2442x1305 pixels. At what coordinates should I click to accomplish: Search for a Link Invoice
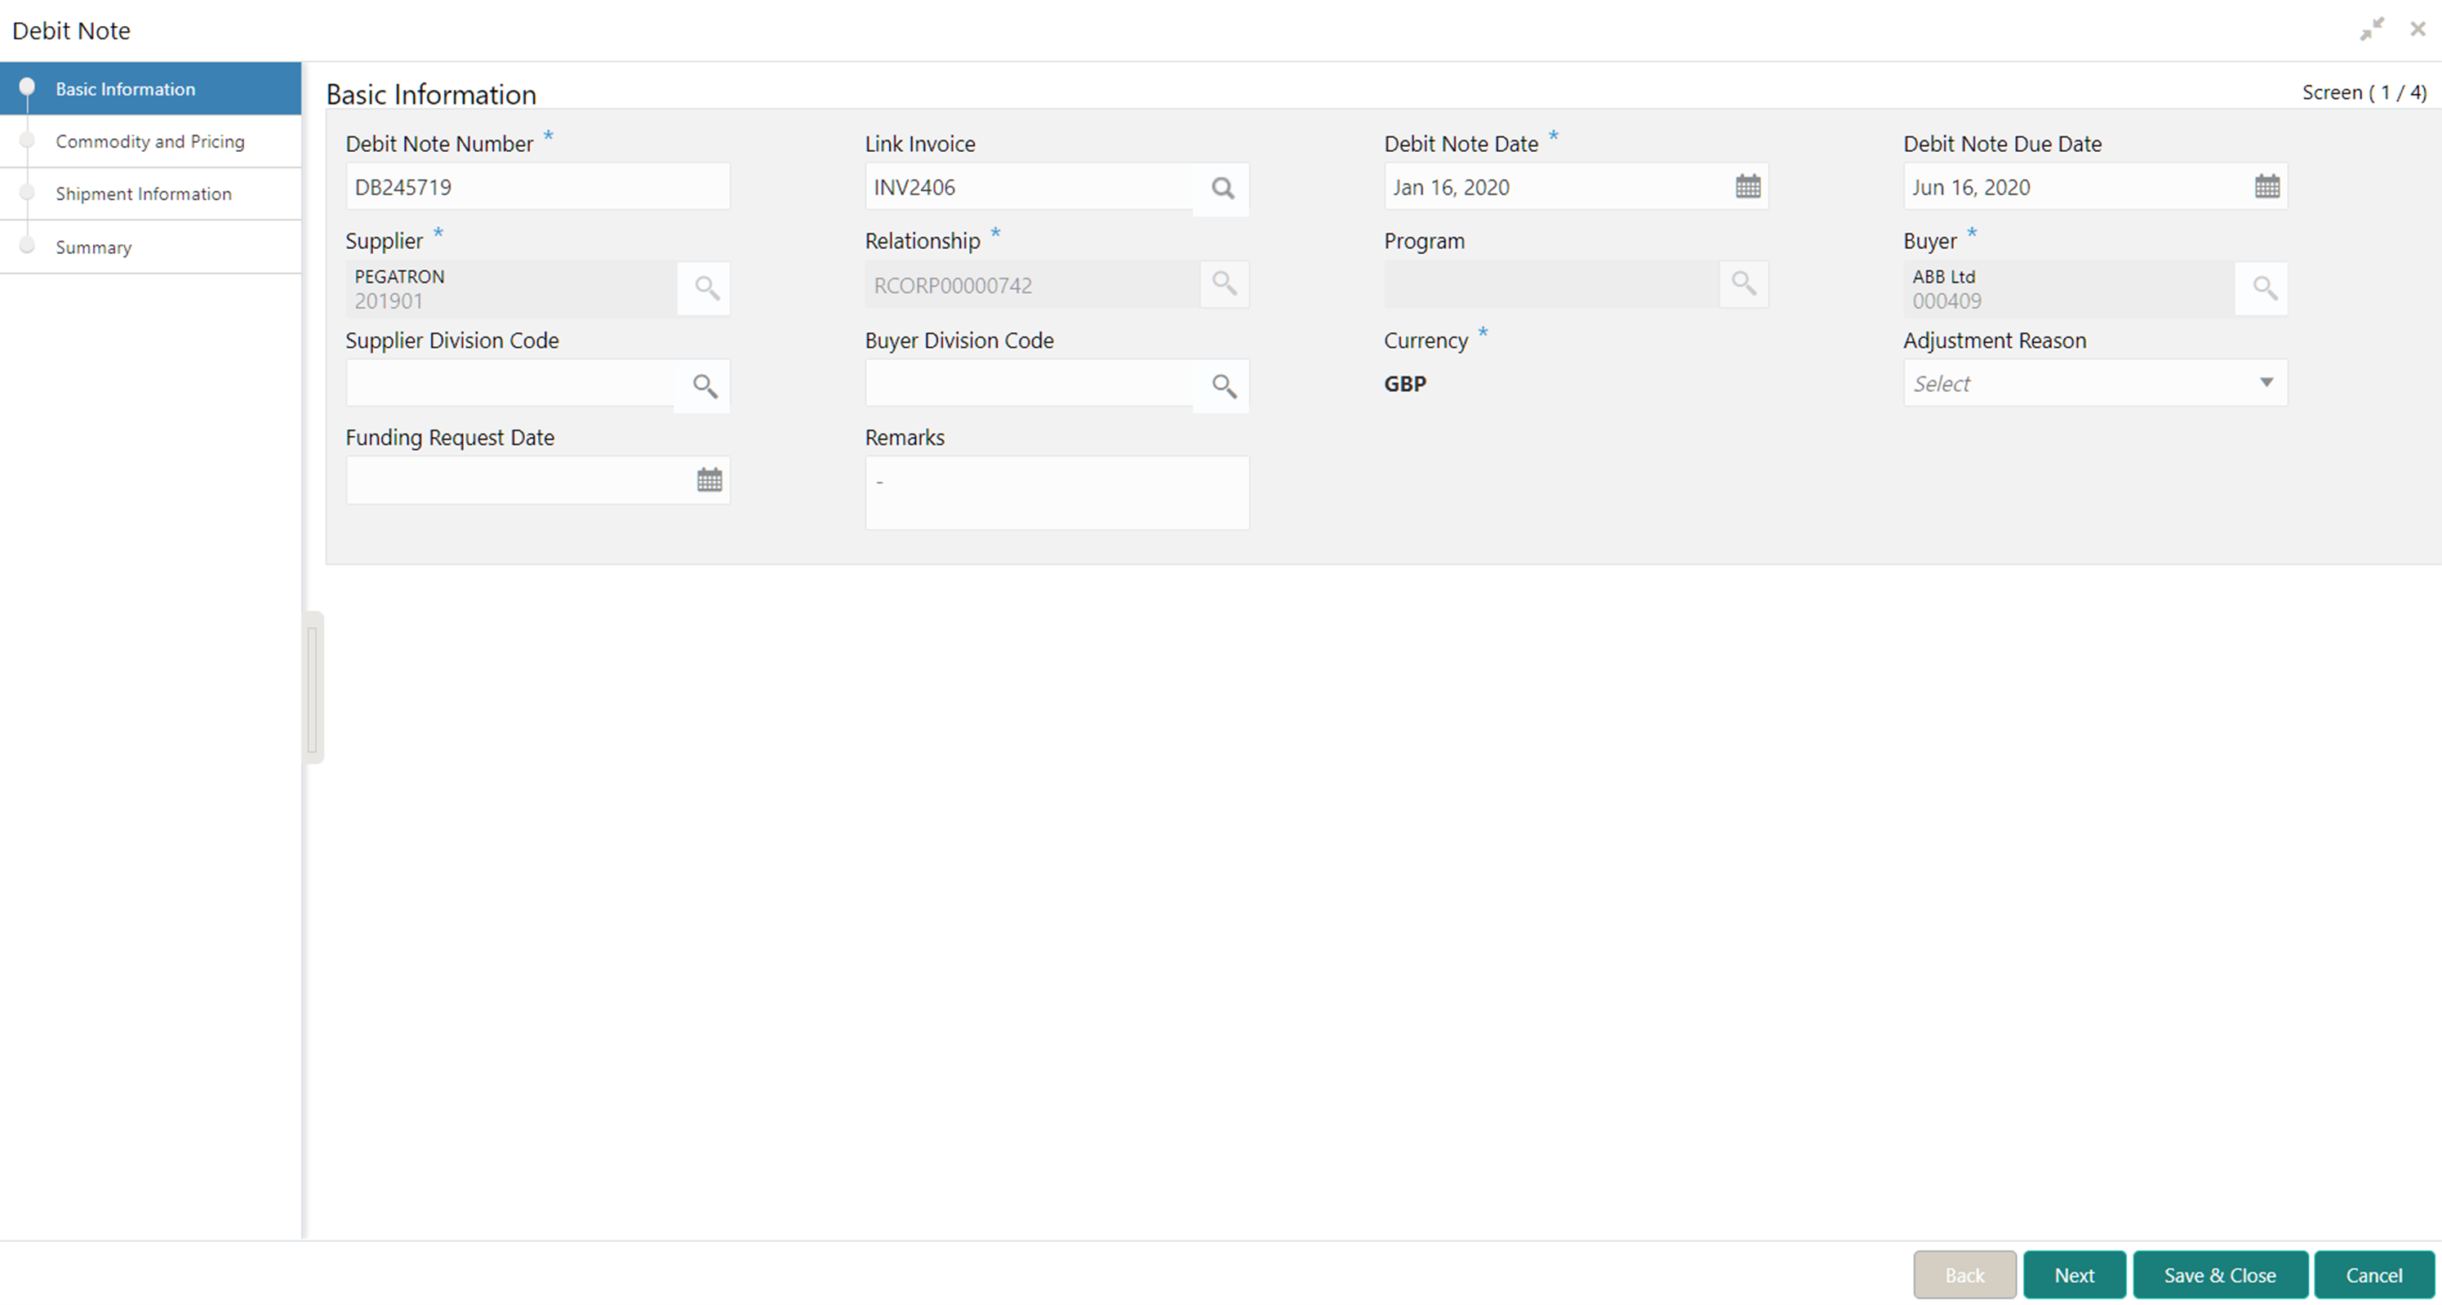click(1222, 188)
